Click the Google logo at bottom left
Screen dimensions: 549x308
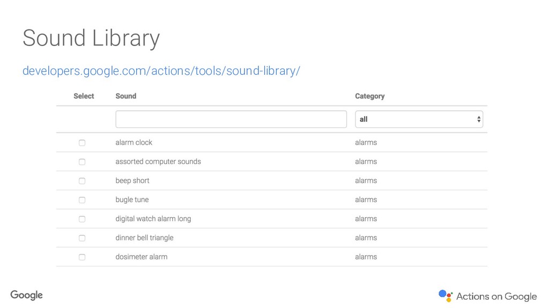[x=27, y=295]
